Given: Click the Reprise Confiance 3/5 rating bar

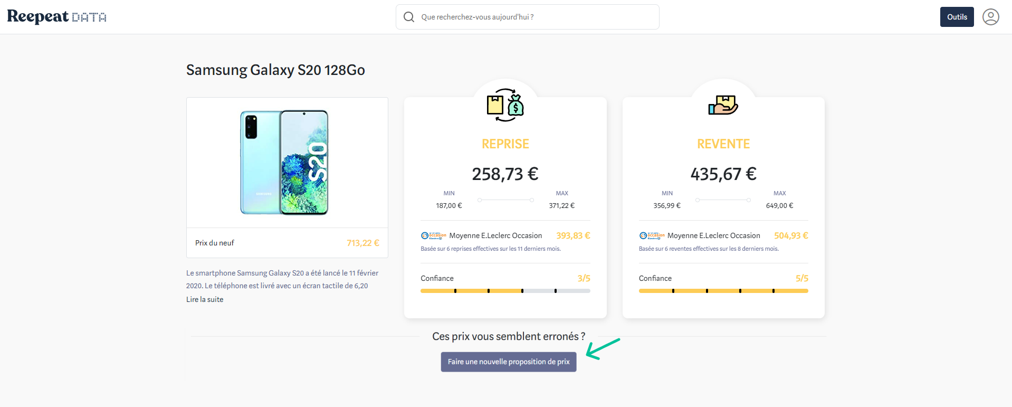Looking at the screenshot, I should [x=505, y=291].
